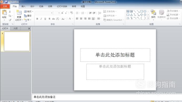Click the Cut scissors icon
Viewport: 182px width, 102px height.
click(x=10, y=12)
